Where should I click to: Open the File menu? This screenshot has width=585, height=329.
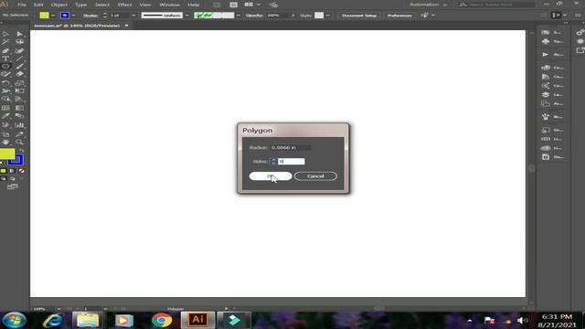click(x=22, y=5)
